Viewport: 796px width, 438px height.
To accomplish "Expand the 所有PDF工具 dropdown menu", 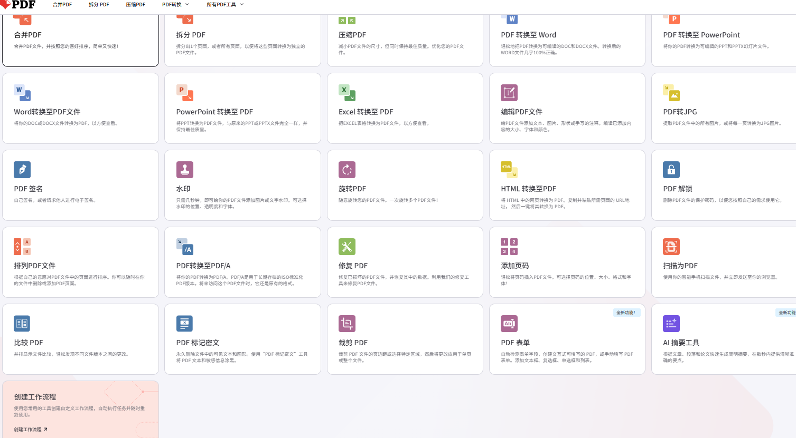I will (x=225, y=4).
